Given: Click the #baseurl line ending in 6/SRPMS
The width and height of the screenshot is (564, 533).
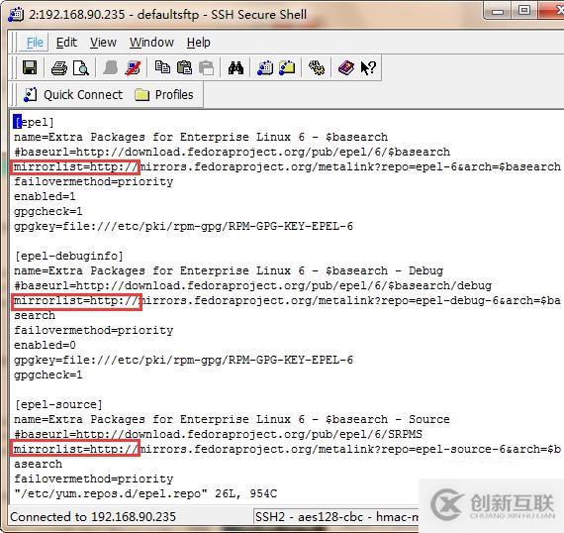Looking at the screenshot, I should click(x=218, y=434).
